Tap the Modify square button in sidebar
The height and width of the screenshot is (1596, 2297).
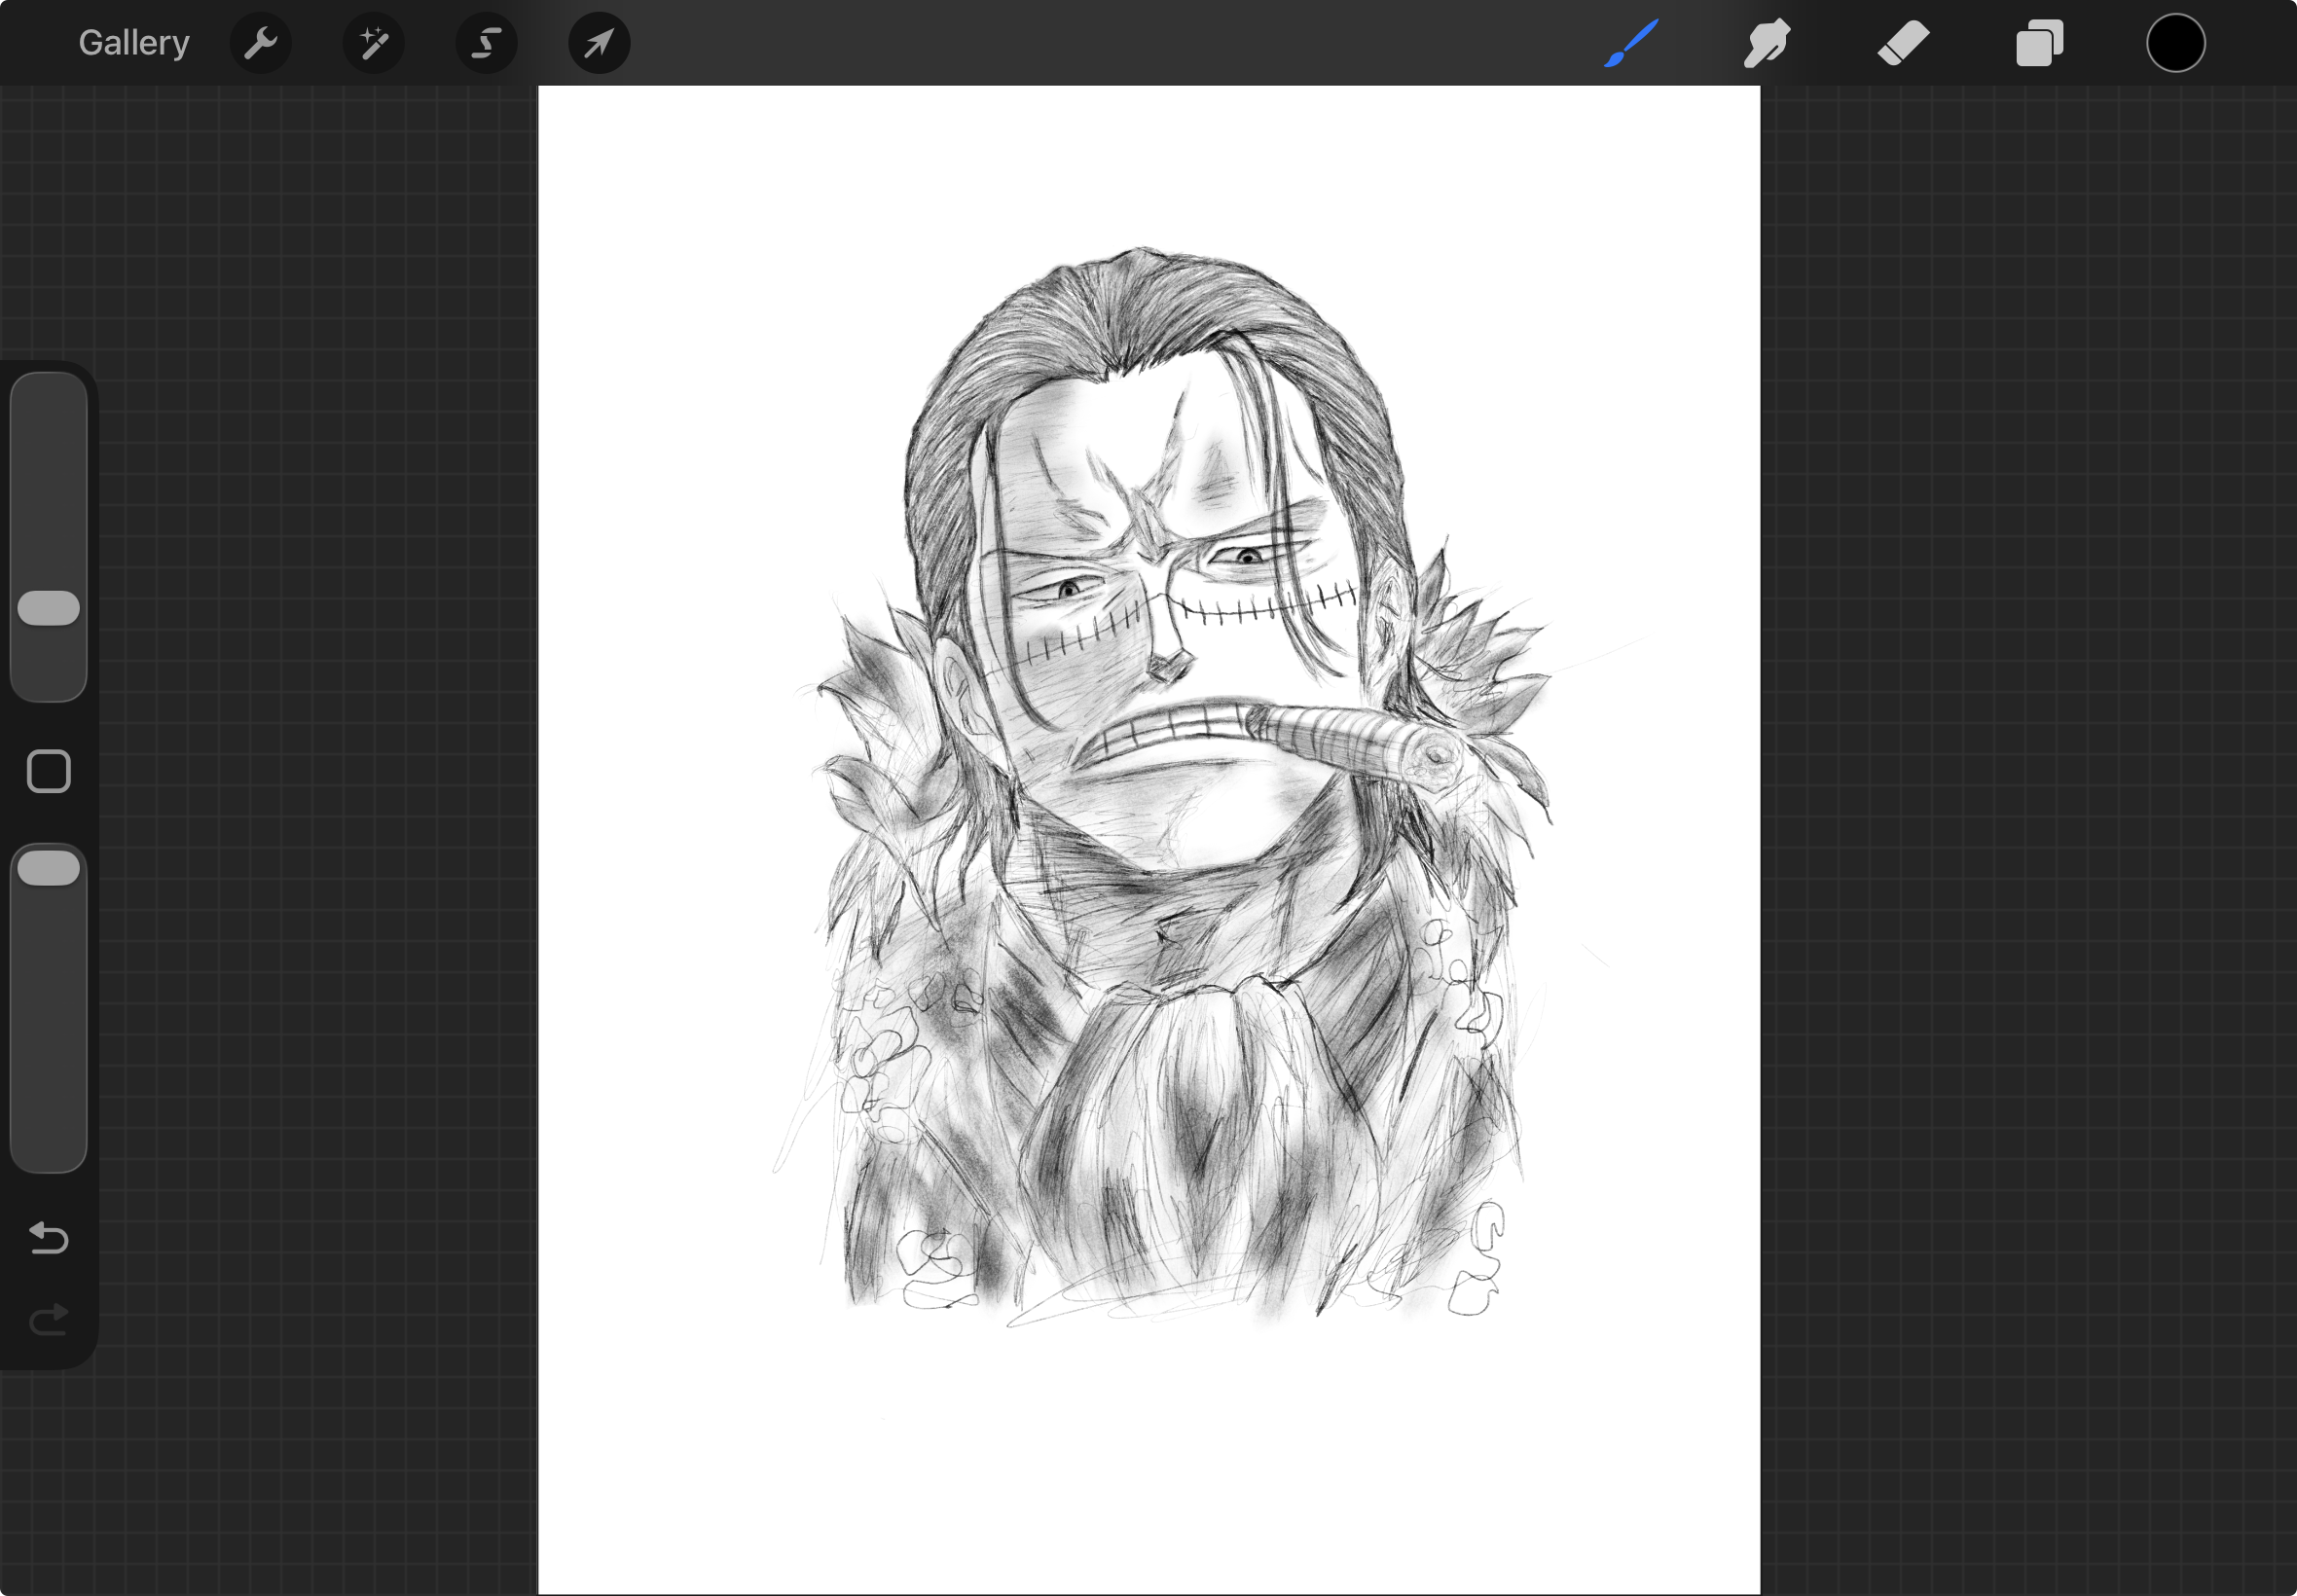pyautogui.click(x=49, y=771)
